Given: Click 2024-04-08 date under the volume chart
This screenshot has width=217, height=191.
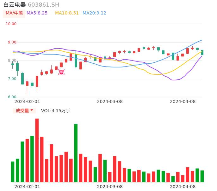Looking at the screenshot, I should pyautogui.click(x=183, y=187).
